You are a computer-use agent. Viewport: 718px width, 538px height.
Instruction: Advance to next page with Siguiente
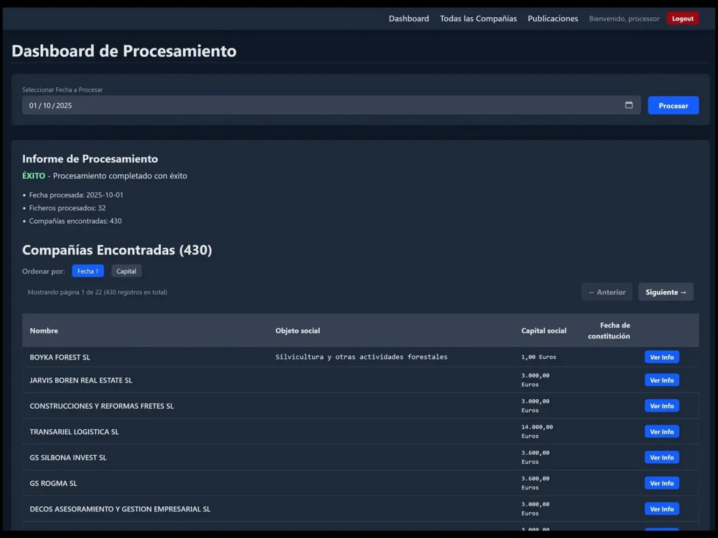point(666,291)
